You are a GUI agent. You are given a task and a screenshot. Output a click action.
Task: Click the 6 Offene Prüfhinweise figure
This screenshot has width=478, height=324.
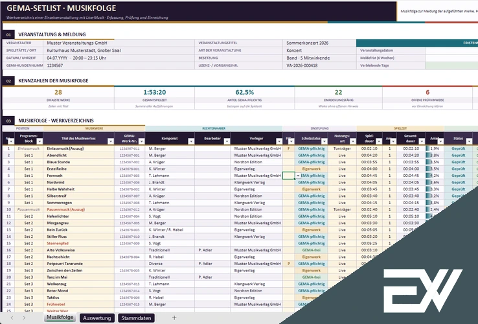pyautogui.click(x=427, y=92)
